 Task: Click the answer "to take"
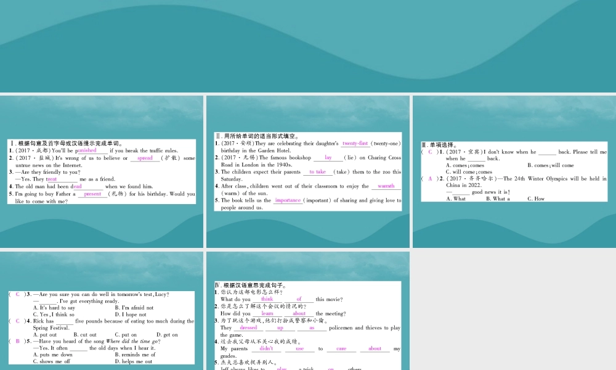coord(317,172)
